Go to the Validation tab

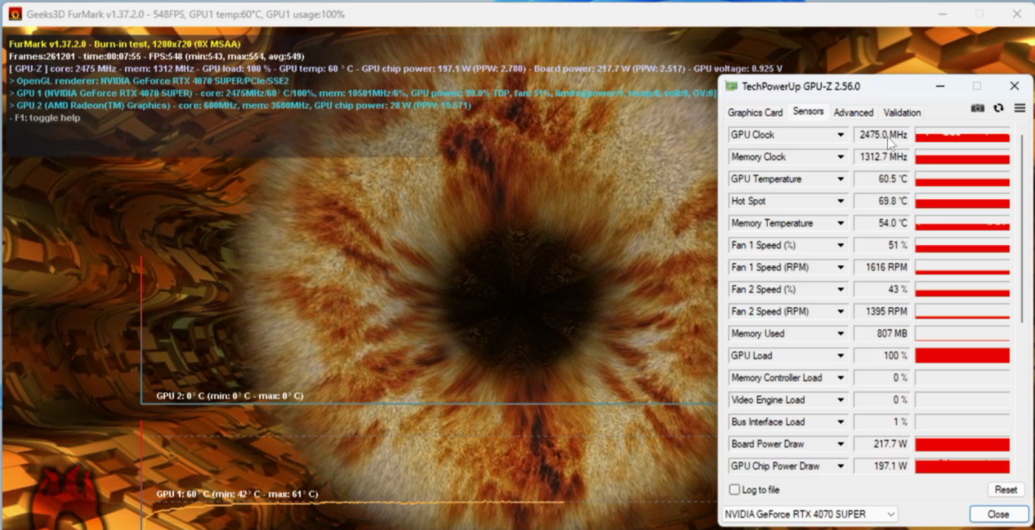click(x=902, y=113)
